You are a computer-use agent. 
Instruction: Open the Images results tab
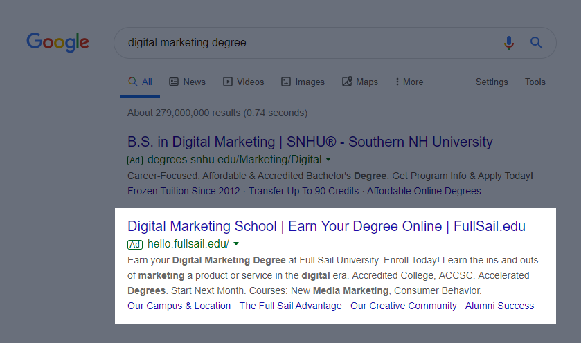[303, 82]
